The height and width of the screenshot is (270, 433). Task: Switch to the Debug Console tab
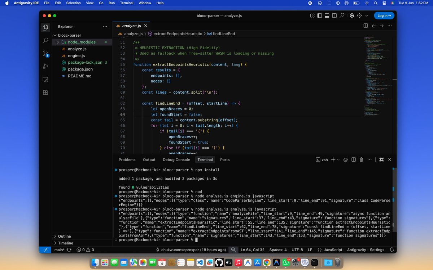point(176,160)
